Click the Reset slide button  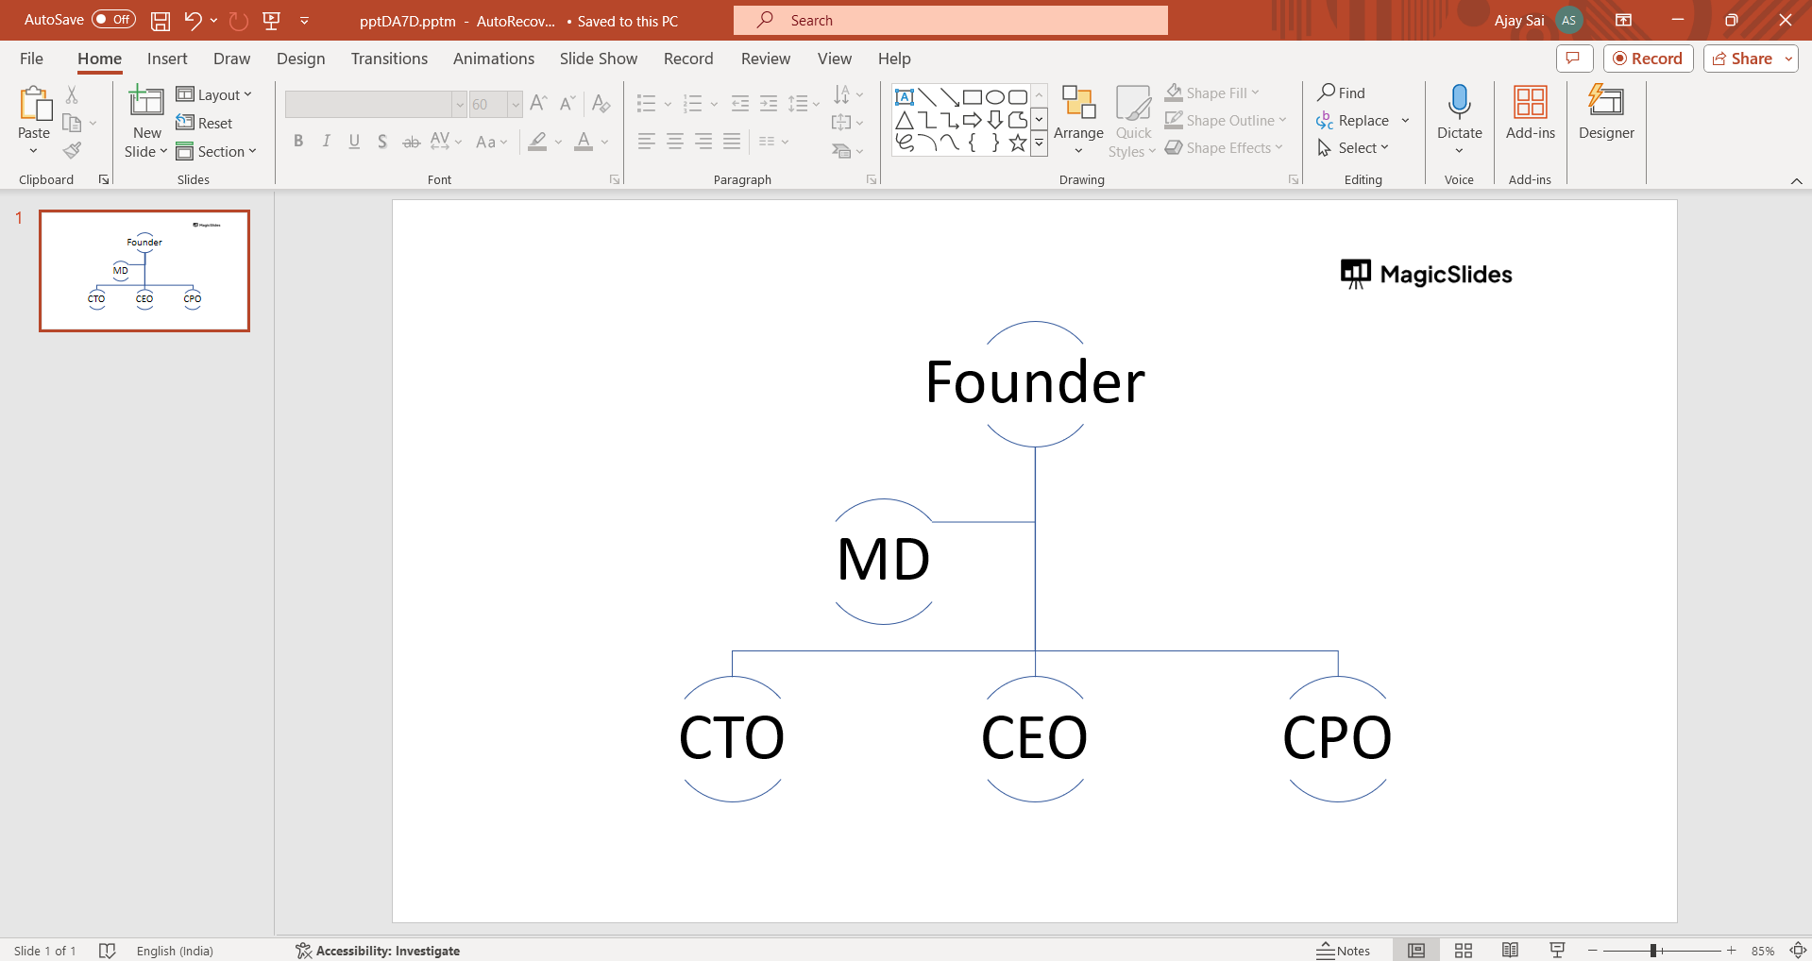pos(204,123)
